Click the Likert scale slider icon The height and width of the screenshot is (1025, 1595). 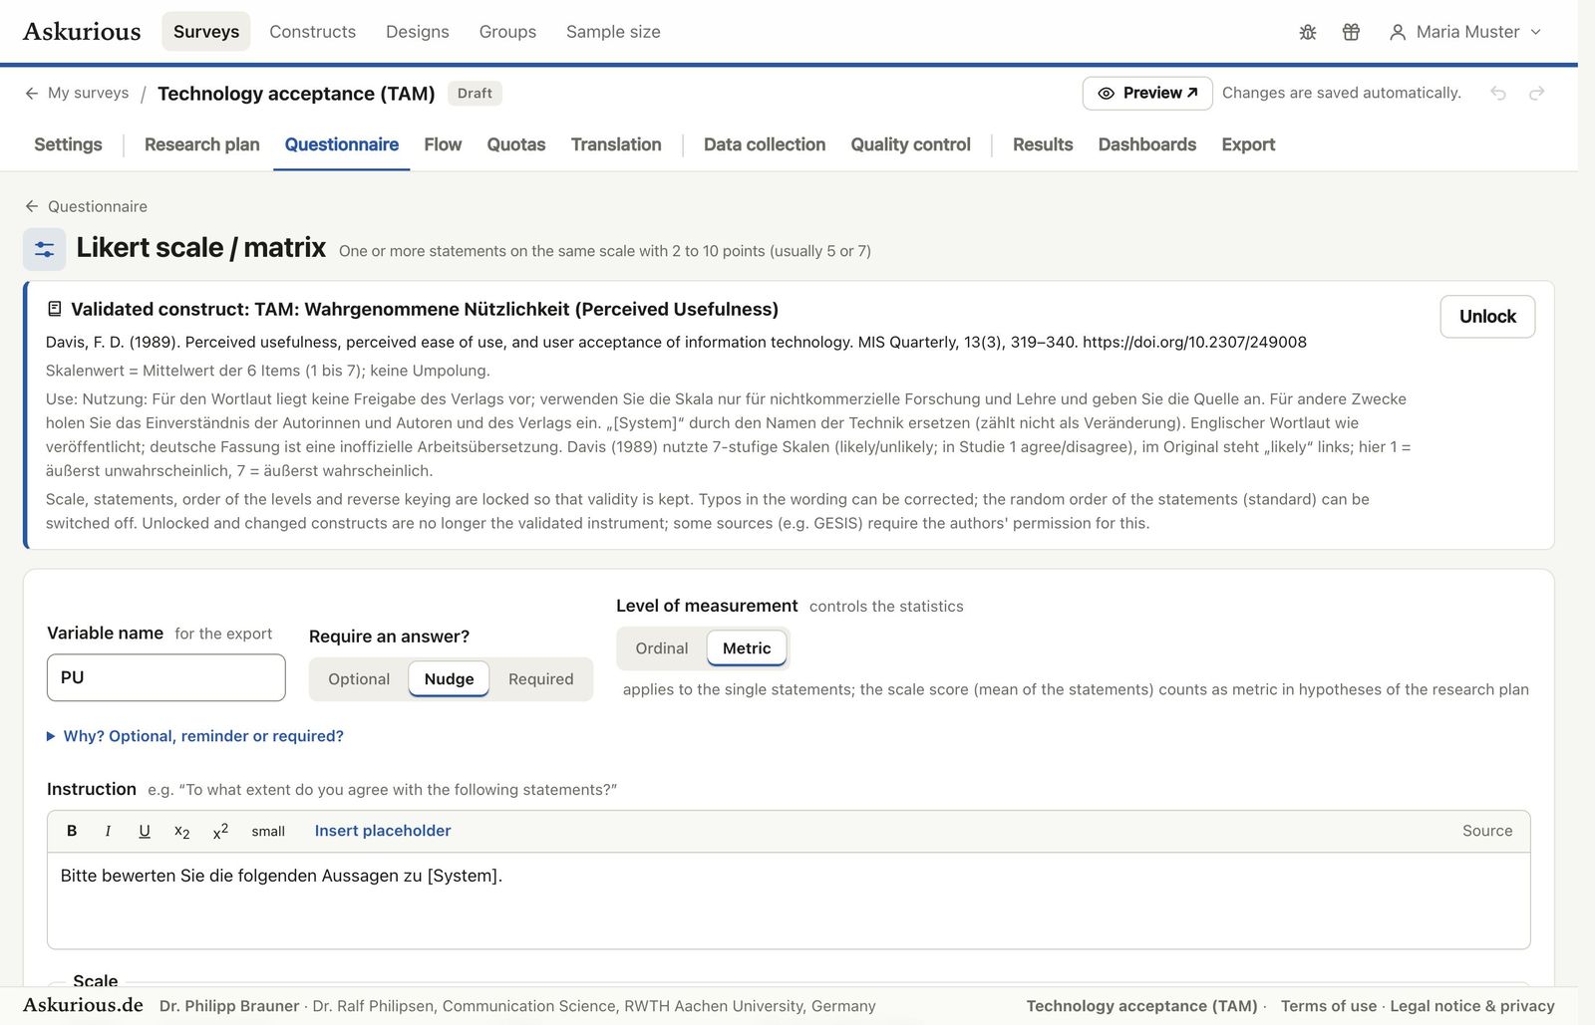click(x=44, y=249)
